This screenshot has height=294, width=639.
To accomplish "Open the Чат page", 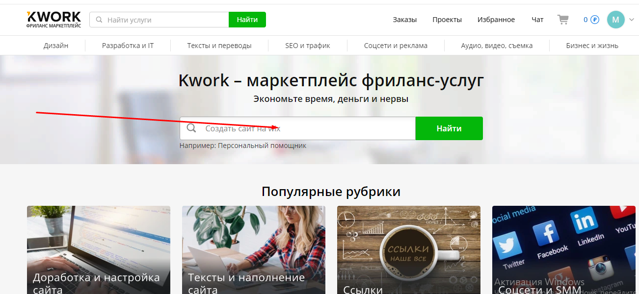I will coord(537,20).
